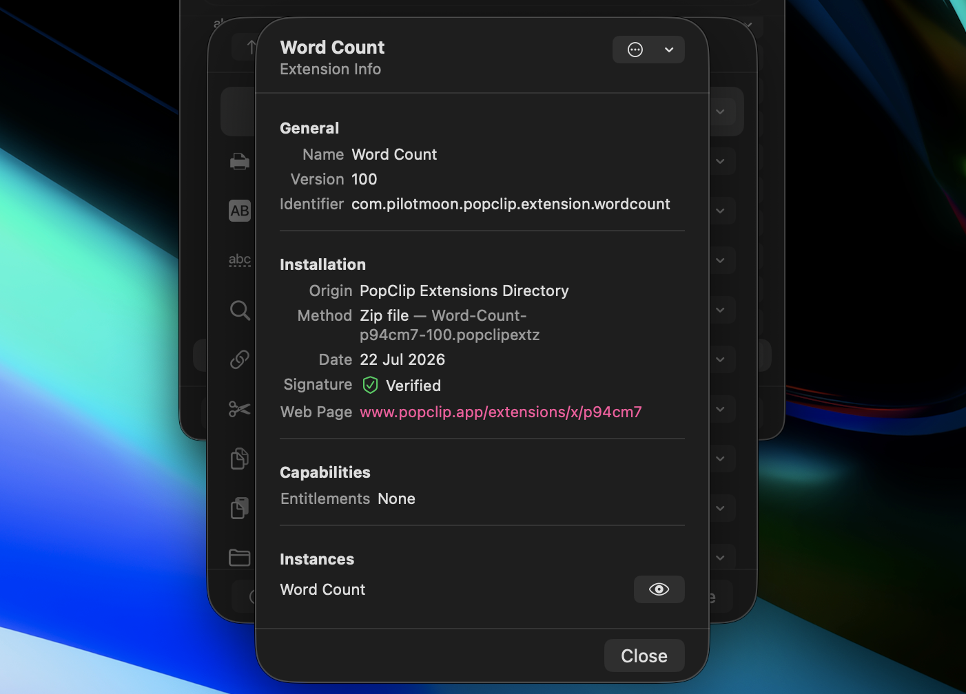966x694 pixels.
Task: Expand the chevron on the abc row
Action: [720, 260]
